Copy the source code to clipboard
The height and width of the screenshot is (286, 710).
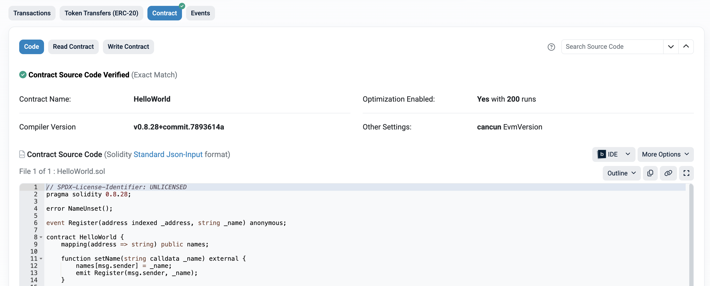[650, 173]
